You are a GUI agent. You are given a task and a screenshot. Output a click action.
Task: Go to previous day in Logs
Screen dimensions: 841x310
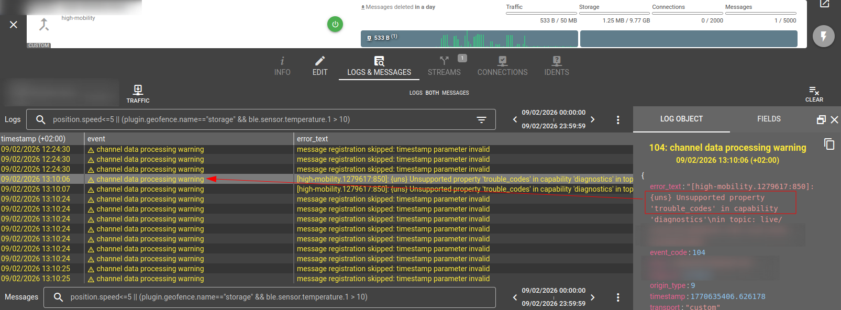515,119
